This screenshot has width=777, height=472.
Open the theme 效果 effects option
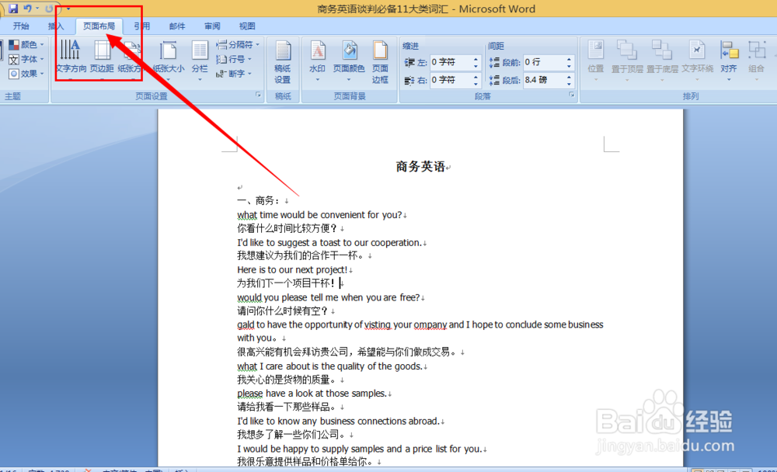26,74
